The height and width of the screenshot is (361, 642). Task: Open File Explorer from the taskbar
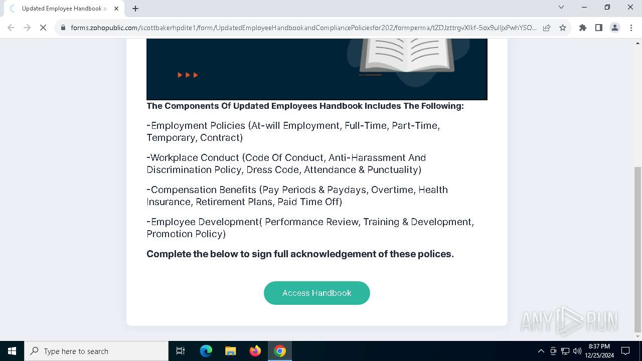coord(230,351)
